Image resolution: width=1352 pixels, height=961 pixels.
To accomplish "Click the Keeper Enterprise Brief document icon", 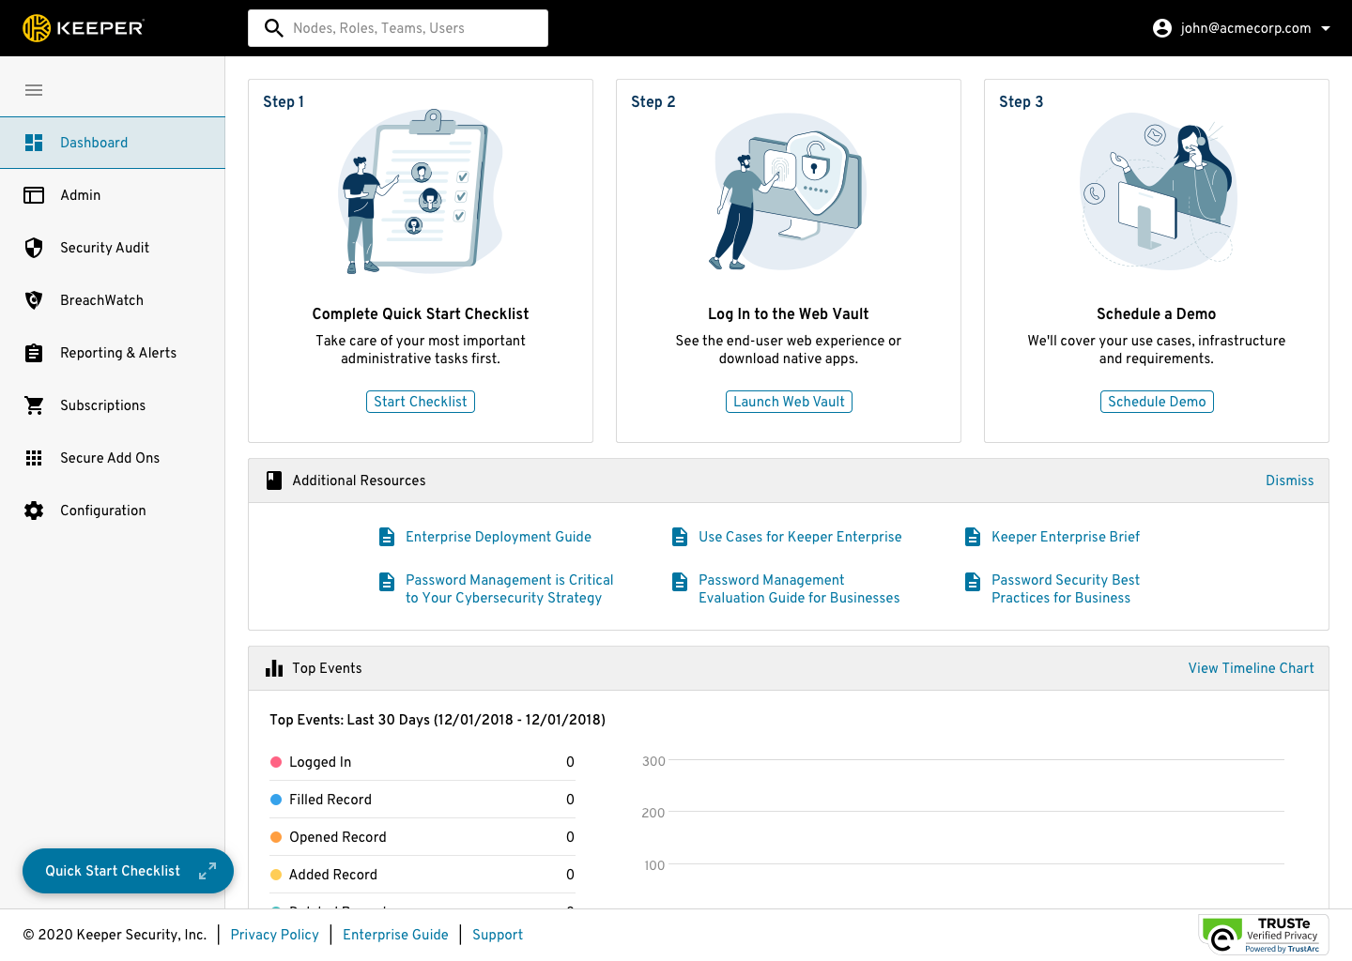I will (973, 537).
